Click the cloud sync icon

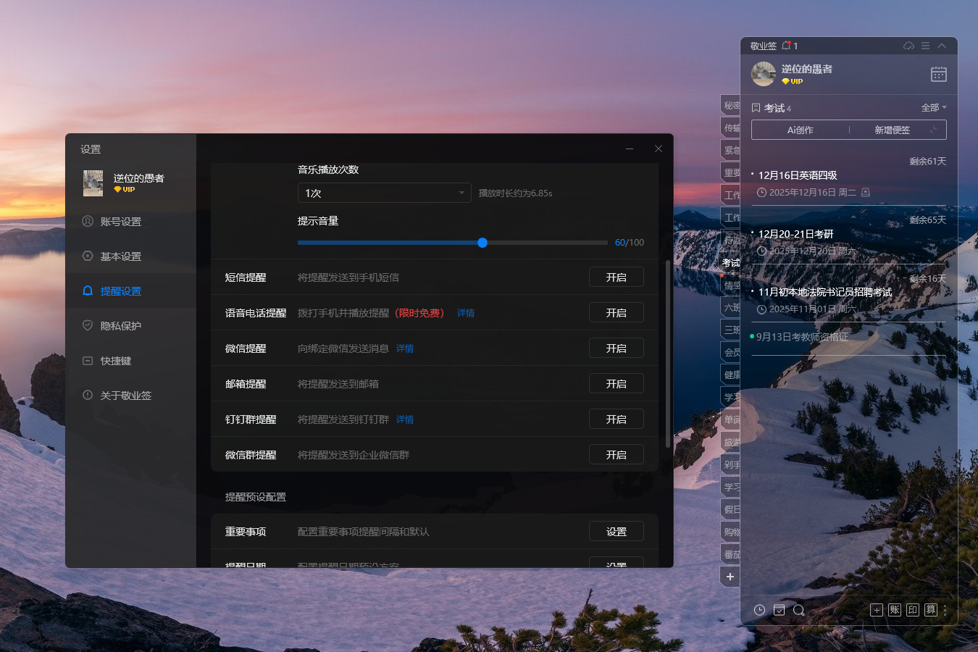908,46
